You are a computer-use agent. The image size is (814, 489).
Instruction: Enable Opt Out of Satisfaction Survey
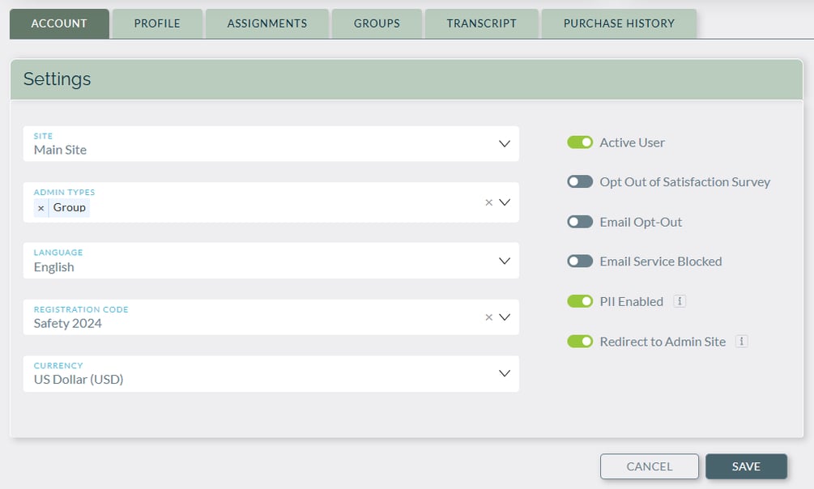coord(580,181)
